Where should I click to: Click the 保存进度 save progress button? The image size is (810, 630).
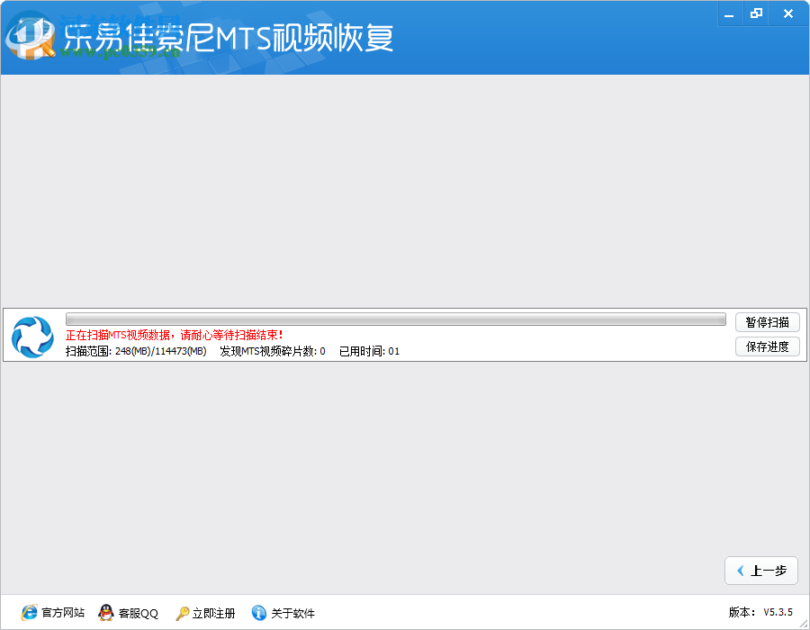pos(767,346)
